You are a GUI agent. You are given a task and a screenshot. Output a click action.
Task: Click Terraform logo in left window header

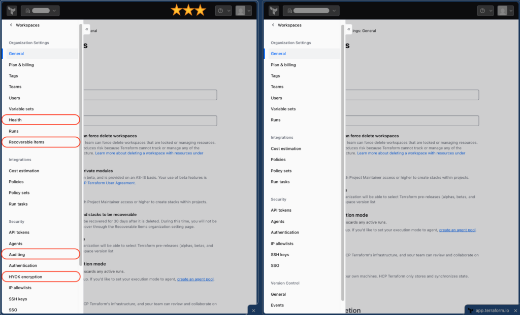[12, 11]
